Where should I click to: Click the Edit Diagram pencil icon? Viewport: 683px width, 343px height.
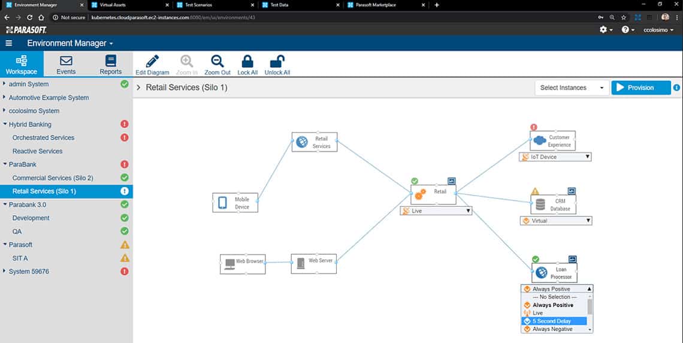pyautogui.click(x=152, y=61)
